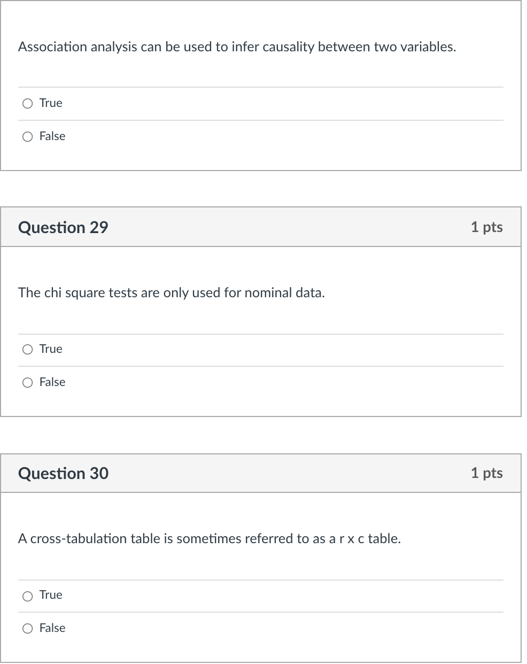This screenshot has height=664, width=527.
Task: Select True for the association analysis question
Action: coord(27,103)
